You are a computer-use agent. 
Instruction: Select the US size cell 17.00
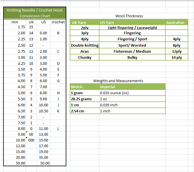44,146
